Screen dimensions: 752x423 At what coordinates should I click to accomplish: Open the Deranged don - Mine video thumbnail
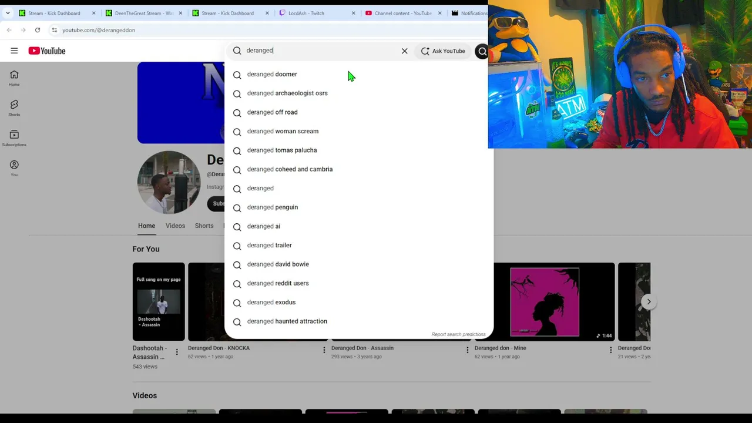tap(545, 301)
